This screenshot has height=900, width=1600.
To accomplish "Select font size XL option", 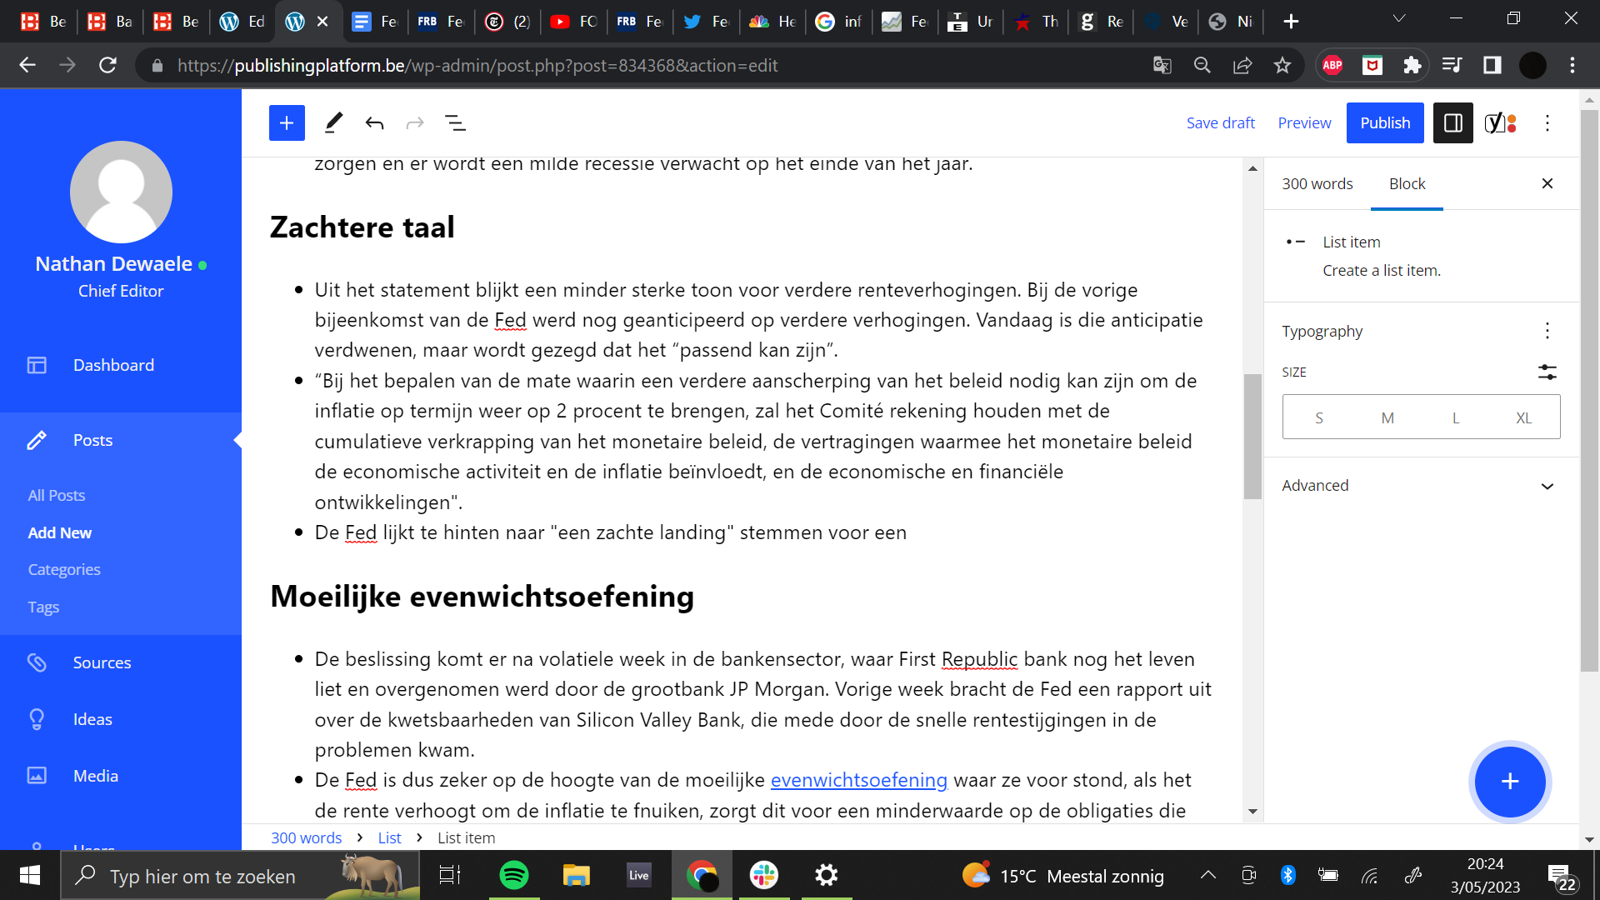I will pos(1523,417).
